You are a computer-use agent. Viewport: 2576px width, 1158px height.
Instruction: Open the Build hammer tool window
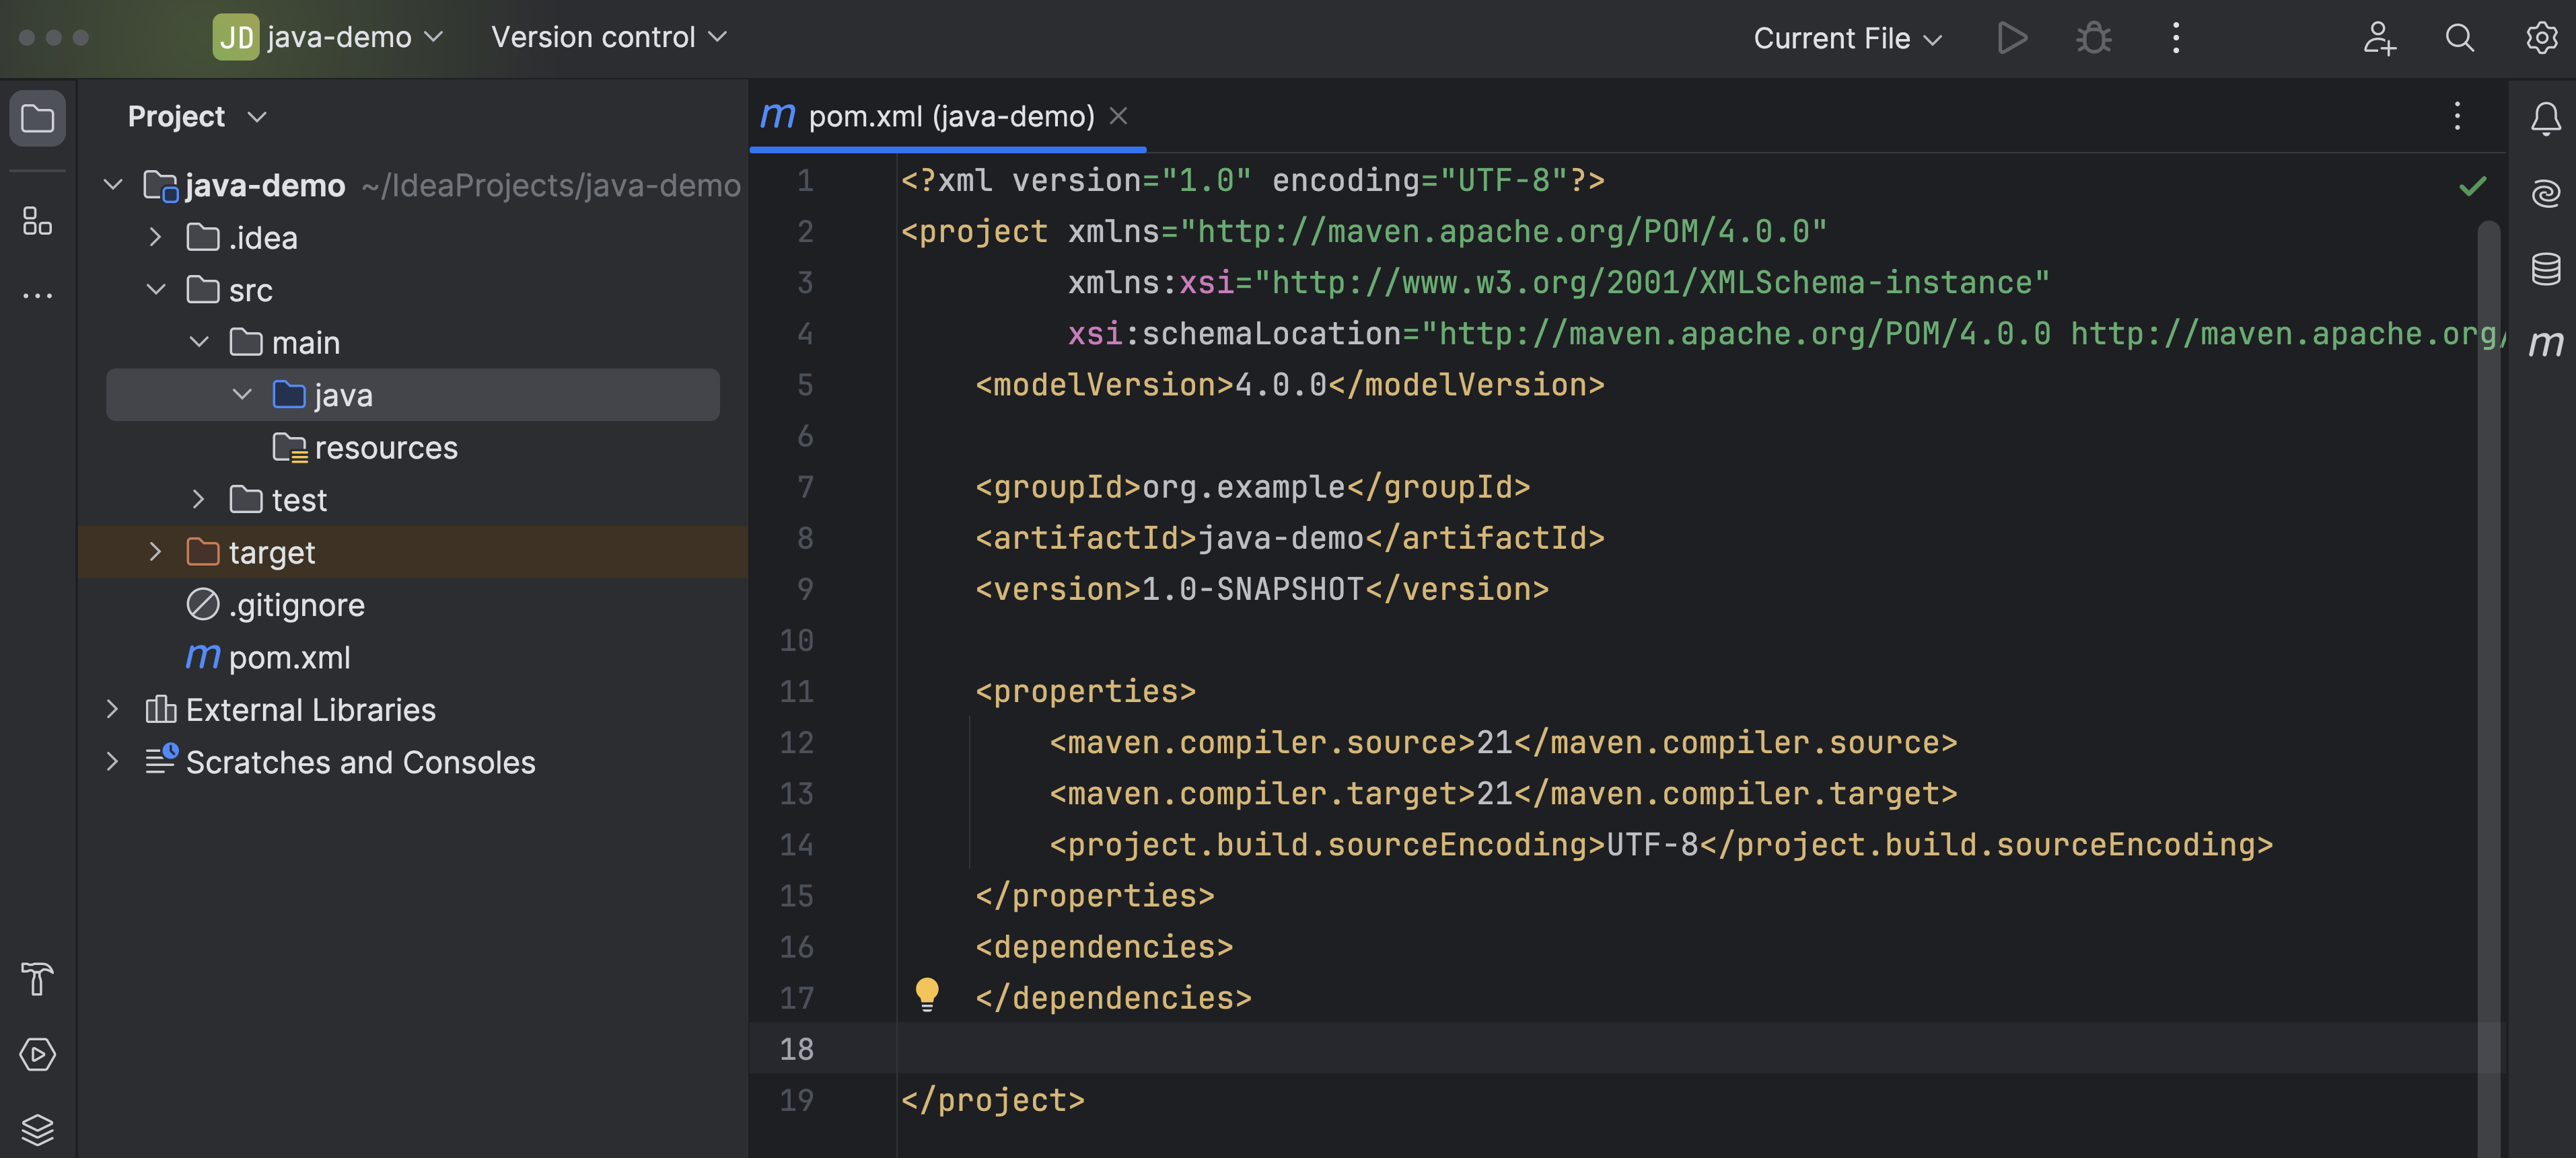tap(37, 978)
